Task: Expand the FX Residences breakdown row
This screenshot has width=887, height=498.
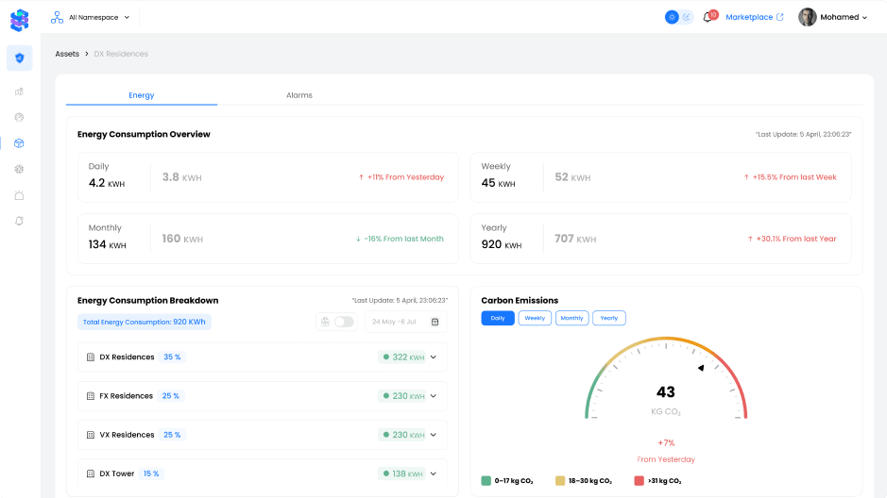Action: [434, 396]
